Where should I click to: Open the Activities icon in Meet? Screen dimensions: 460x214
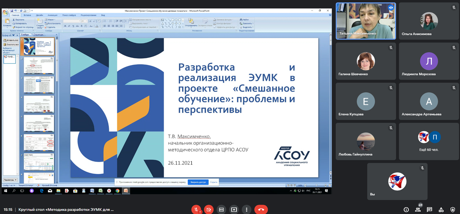pos(441,210)
